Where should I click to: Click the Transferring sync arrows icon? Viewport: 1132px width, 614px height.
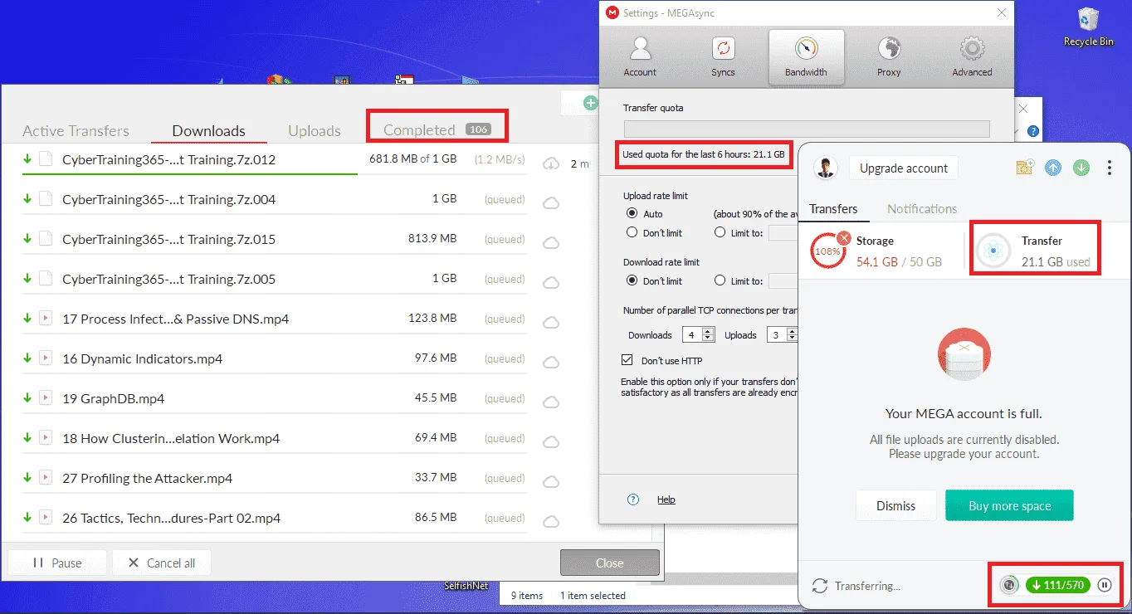pos(820,586)
